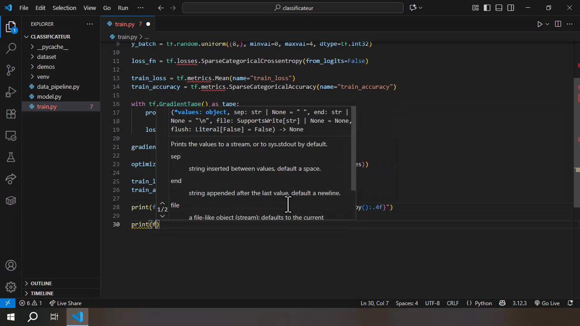
Task: Click the Split Editor Right icon
Action: [558, 24]
